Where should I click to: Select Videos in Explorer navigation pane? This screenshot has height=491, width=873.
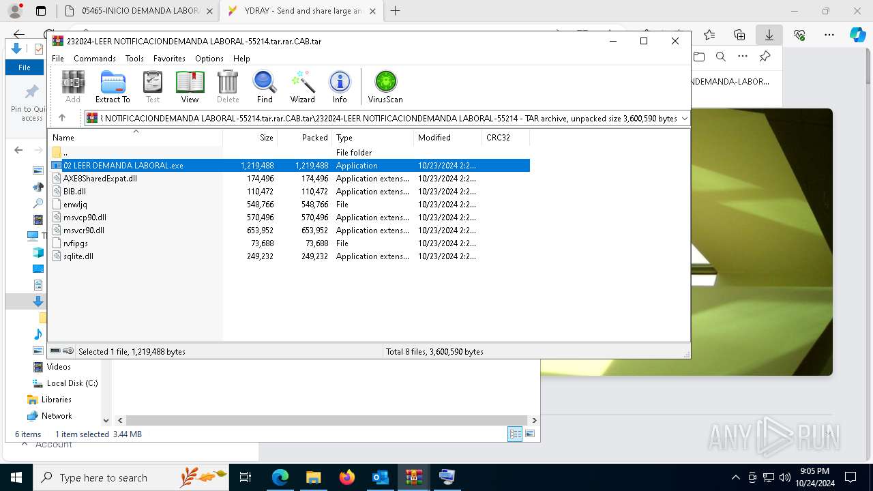click(59, 367)
